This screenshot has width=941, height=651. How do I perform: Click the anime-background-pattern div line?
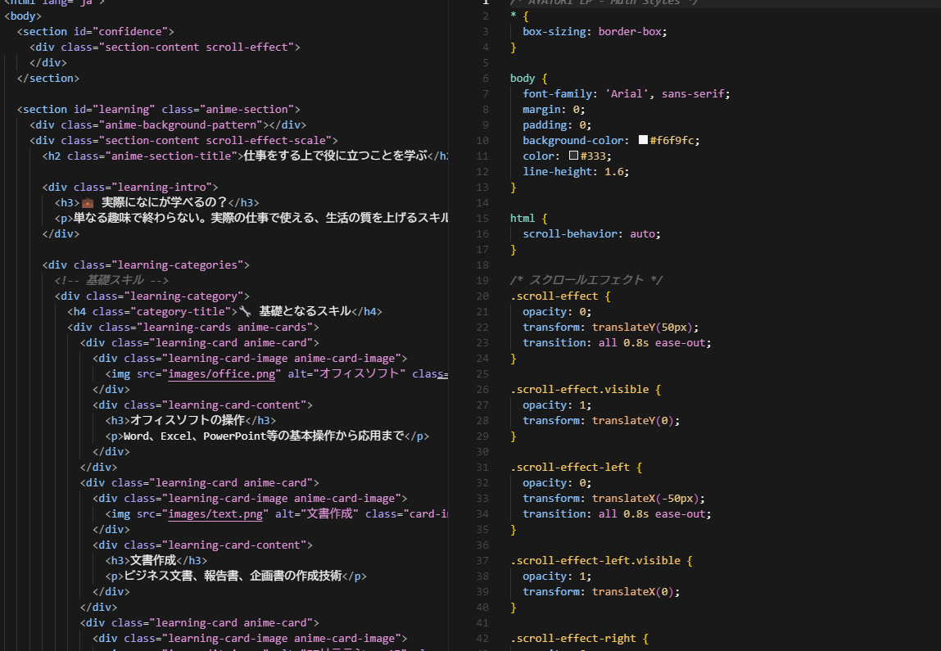[168, 125]
